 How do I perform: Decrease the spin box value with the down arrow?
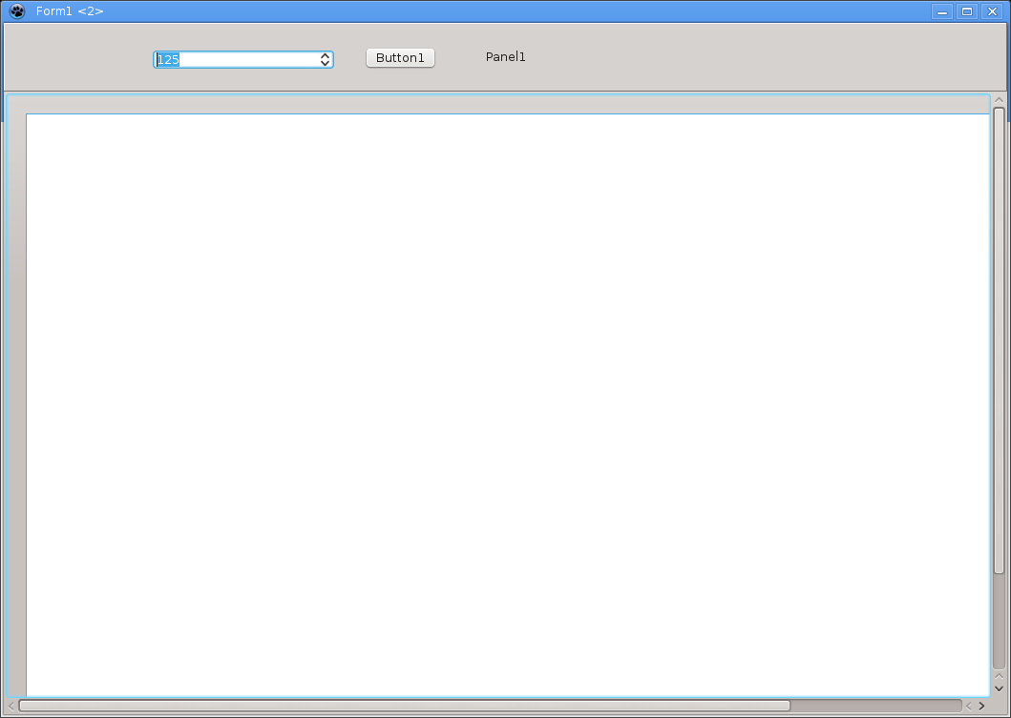(326, 64)
